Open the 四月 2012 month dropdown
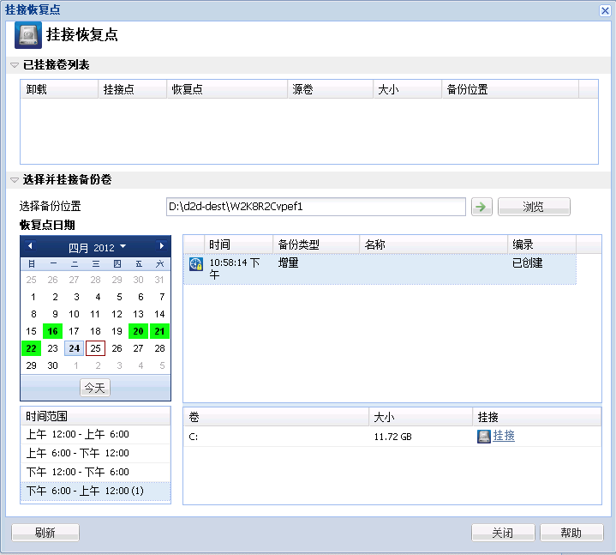This screenshot has height=555, width=616. (97, 247)
